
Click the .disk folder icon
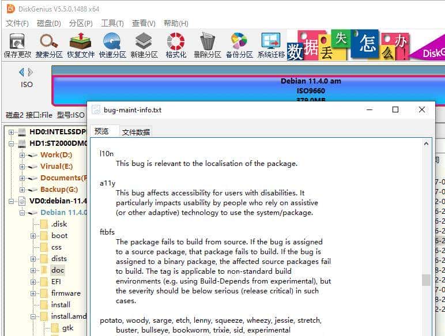click(44, 224)
